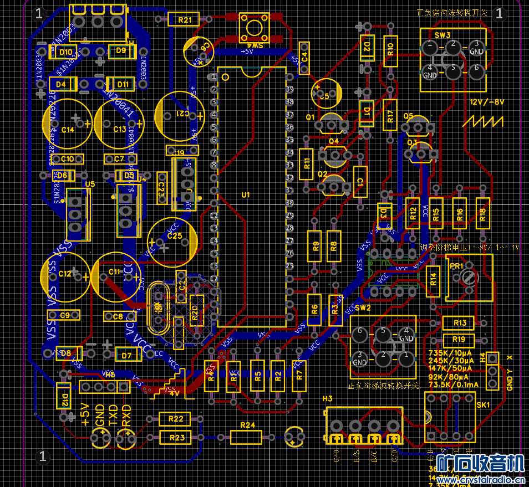The height and width of the screenshot is (487, 529).
Task: Select resistor R7
Action: (299, 376)
